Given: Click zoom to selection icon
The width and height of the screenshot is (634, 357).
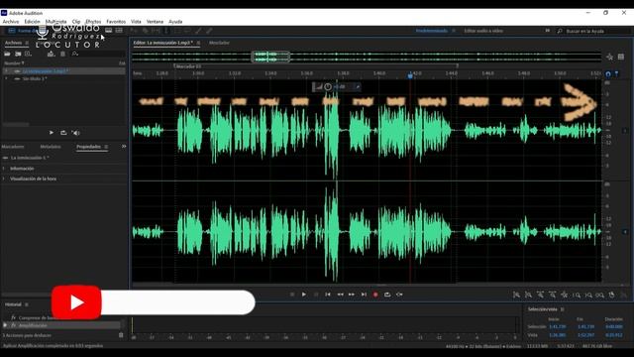Looking at the screenshot, I should [x=600, y=296].
